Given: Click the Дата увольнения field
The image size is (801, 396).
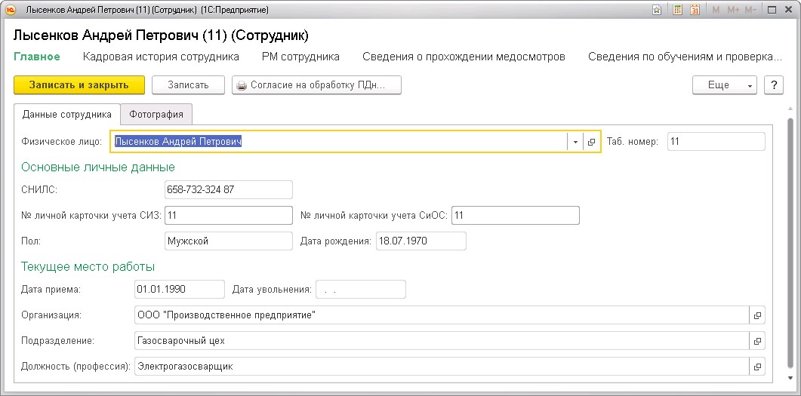Looking at the screenshot, I should click(x=360, y=290).
